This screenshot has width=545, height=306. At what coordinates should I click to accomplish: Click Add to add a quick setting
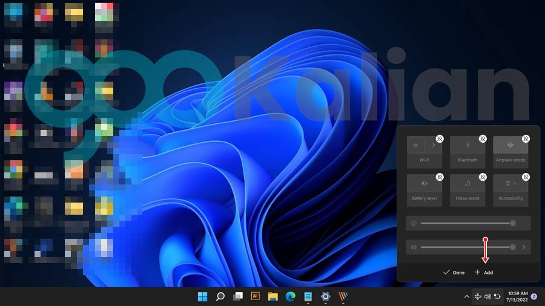point(484,272)
